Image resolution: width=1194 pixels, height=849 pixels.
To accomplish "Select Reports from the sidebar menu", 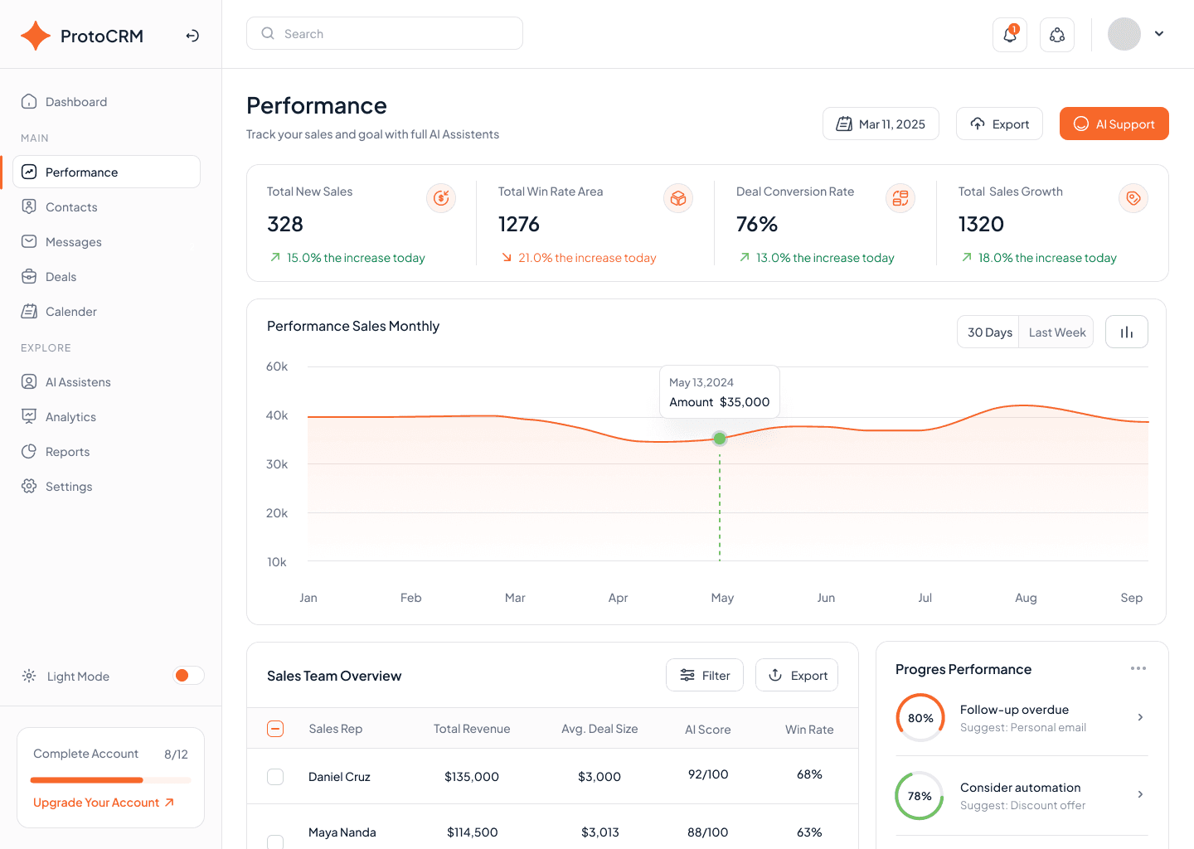I will pos(66,451).
